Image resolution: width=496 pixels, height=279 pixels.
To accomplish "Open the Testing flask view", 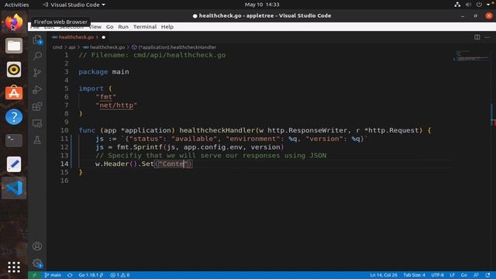I will (37, 139).
